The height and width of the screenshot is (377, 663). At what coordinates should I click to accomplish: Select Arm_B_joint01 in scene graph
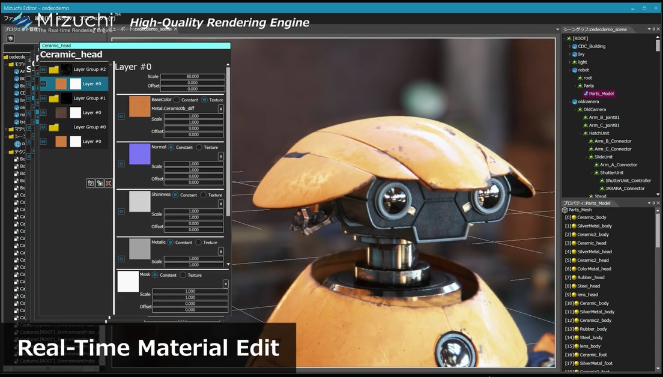coord(604,118)
